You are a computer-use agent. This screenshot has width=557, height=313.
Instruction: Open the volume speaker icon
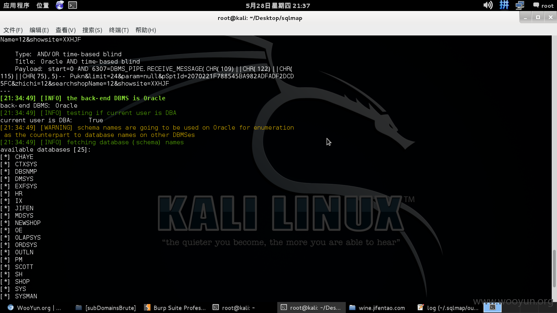(x=488, y=5)
